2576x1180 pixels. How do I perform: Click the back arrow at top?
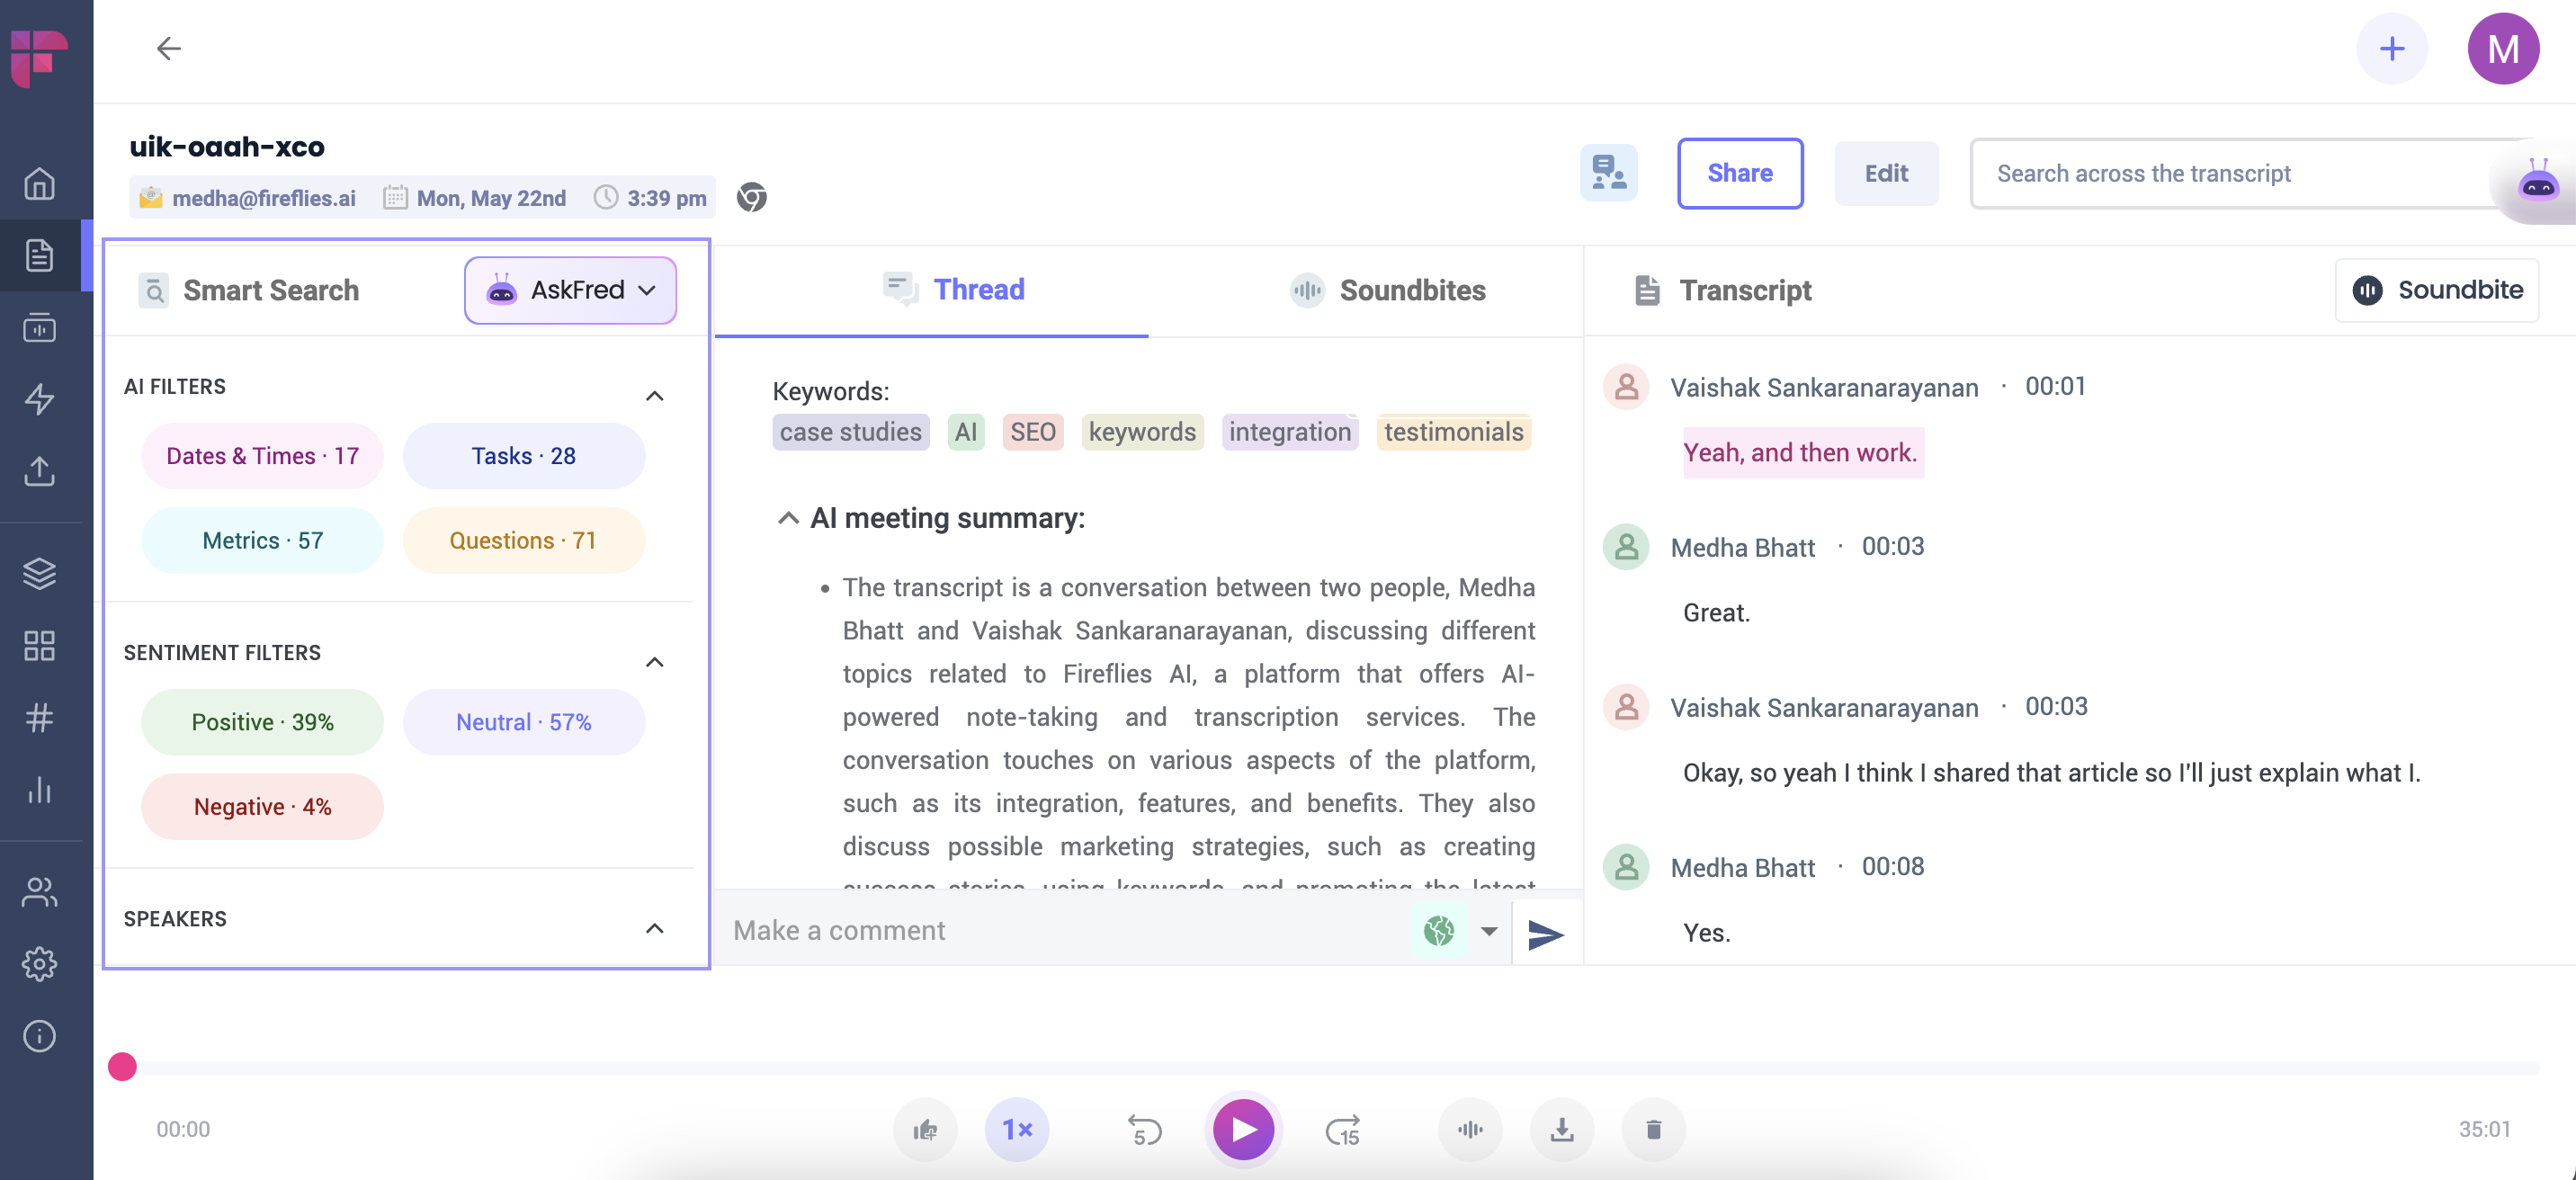pos(168,49)
